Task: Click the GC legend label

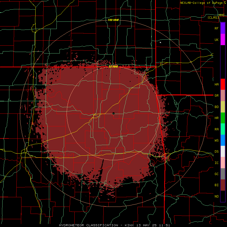Action: click(x=217, y=174)
